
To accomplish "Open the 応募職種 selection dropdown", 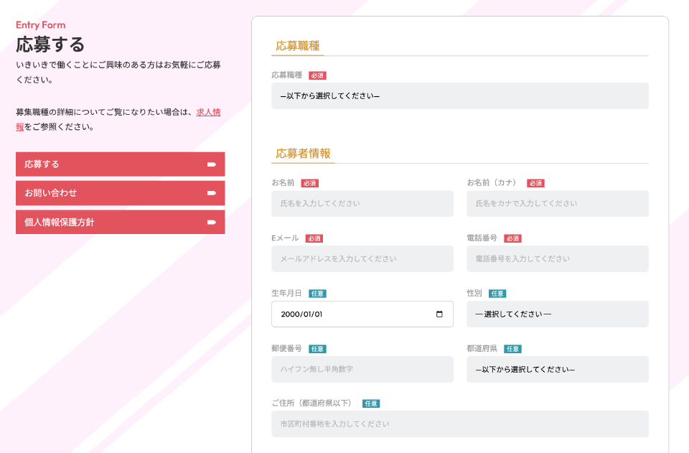I will click(x=459, y=96).
